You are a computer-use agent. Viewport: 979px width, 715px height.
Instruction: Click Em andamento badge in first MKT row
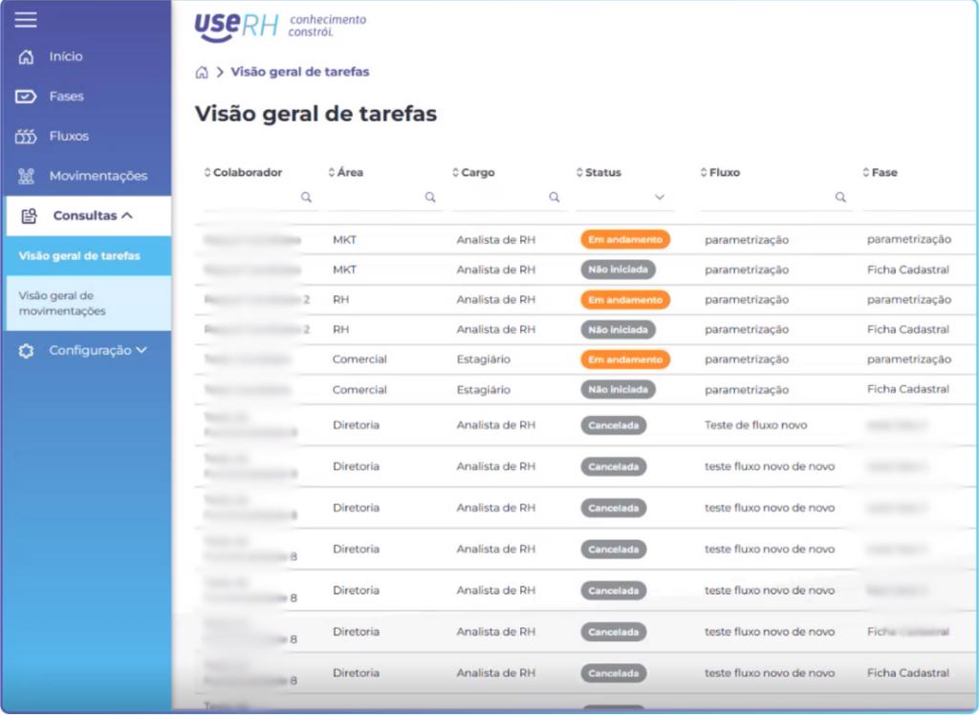tap(625, 240)
